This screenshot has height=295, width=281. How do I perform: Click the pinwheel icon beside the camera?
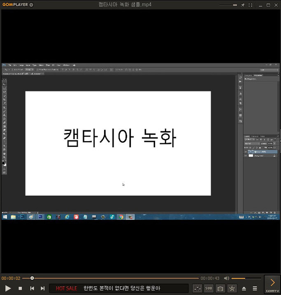(x=232, y=288)
